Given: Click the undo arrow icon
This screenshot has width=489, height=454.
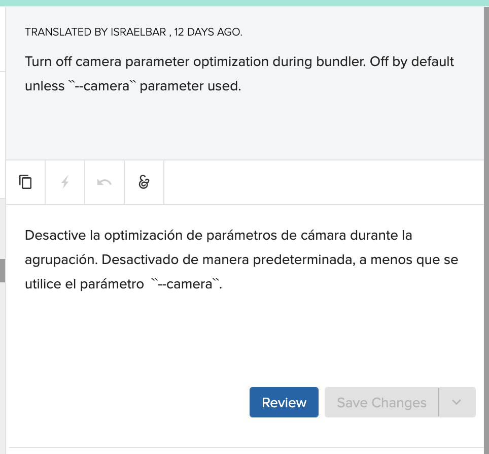Looking at the screenshot, I should (104, 182).
